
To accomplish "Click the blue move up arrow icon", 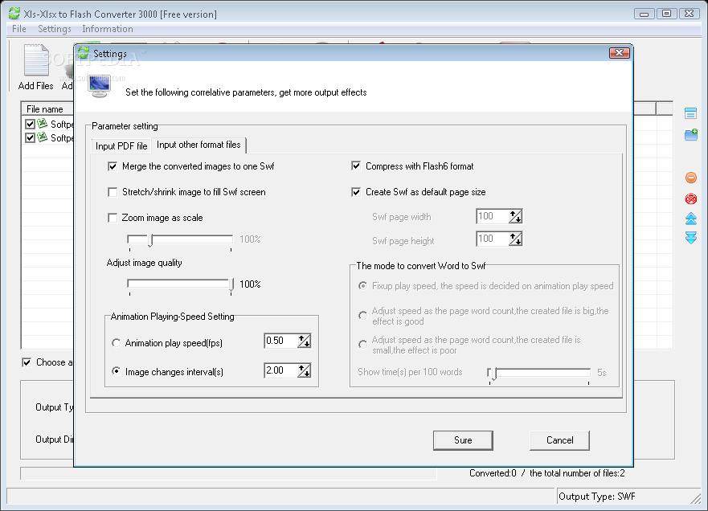I will [691, 219].
